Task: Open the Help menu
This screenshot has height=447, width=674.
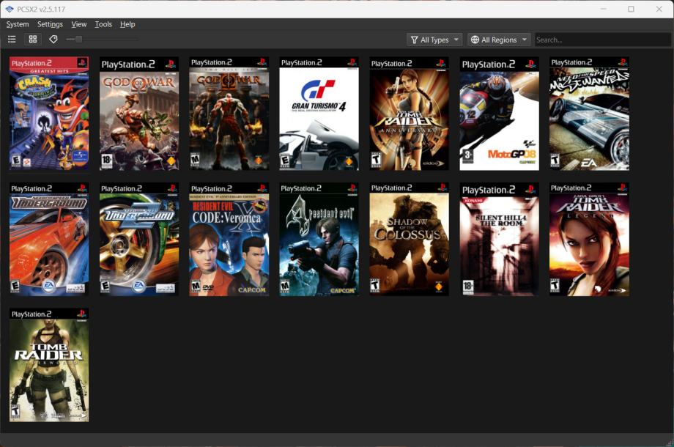Action: click(127, 24)
